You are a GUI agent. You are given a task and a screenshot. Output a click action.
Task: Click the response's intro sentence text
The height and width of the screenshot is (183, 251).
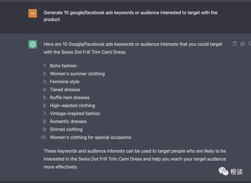click(x=133, y=48)
